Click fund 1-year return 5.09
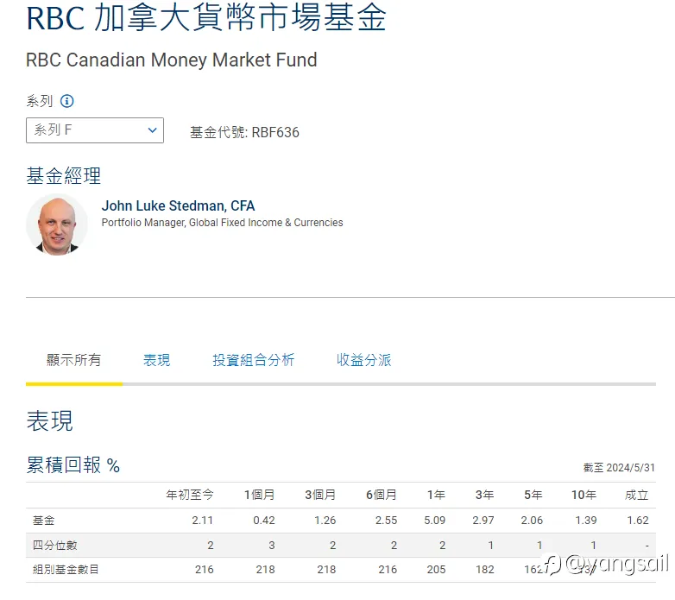Viewport: 675px width, 600px height. pyautogui.click(x=435, y=521)
